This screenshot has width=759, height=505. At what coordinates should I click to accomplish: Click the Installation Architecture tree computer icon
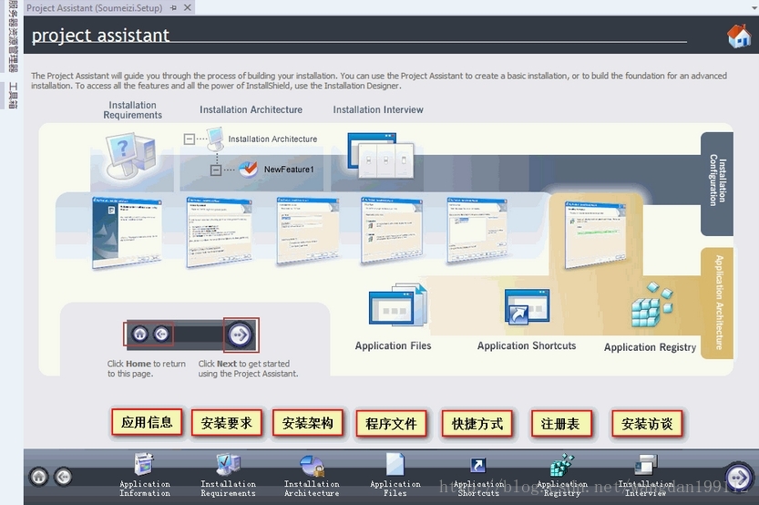(x=215, y=139)
